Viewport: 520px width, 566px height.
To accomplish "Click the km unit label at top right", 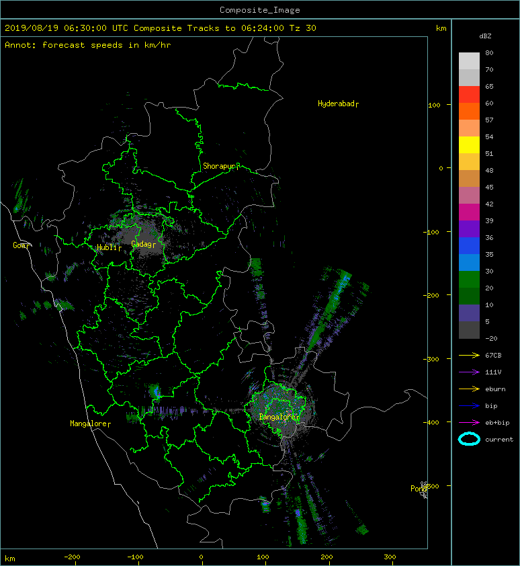I will pos(441,28).
